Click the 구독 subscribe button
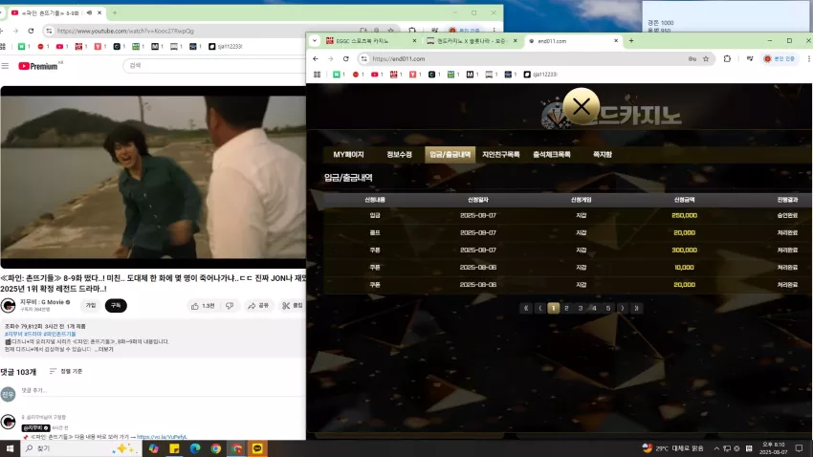 (116, 306)
